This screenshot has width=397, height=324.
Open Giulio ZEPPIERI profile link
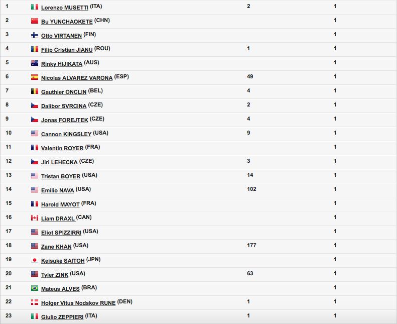(62, 316)
